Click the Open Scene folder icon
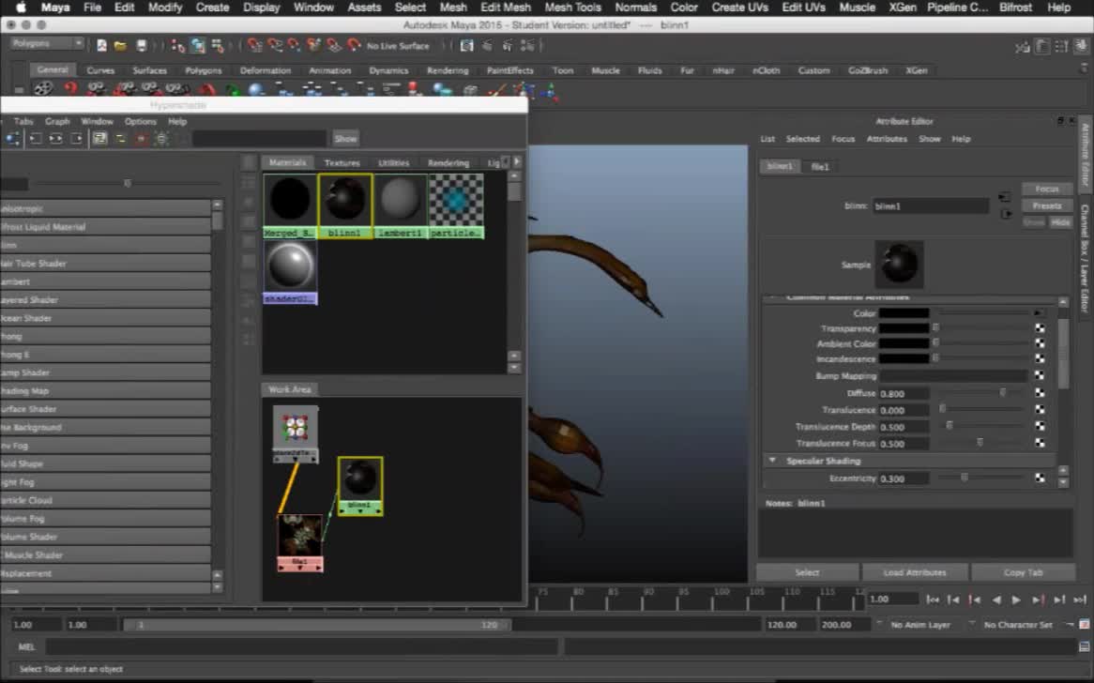 click(121, 45)
